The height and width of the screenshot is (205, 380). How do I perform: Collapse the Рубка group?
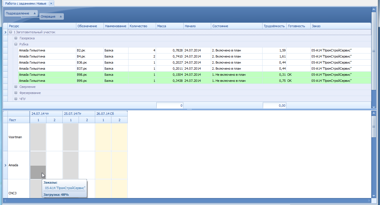(16, 44)
